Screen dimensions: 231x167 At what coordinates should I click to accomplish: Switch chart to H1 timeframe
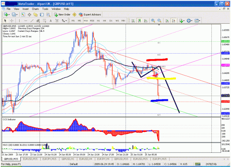click(98, 21)
